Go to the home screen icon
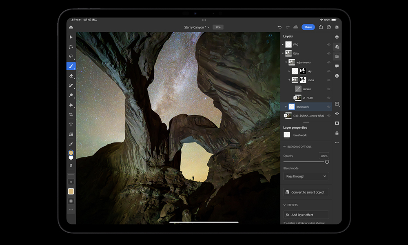Viewport: 408px width, 245px height. [x=71, y=27]
